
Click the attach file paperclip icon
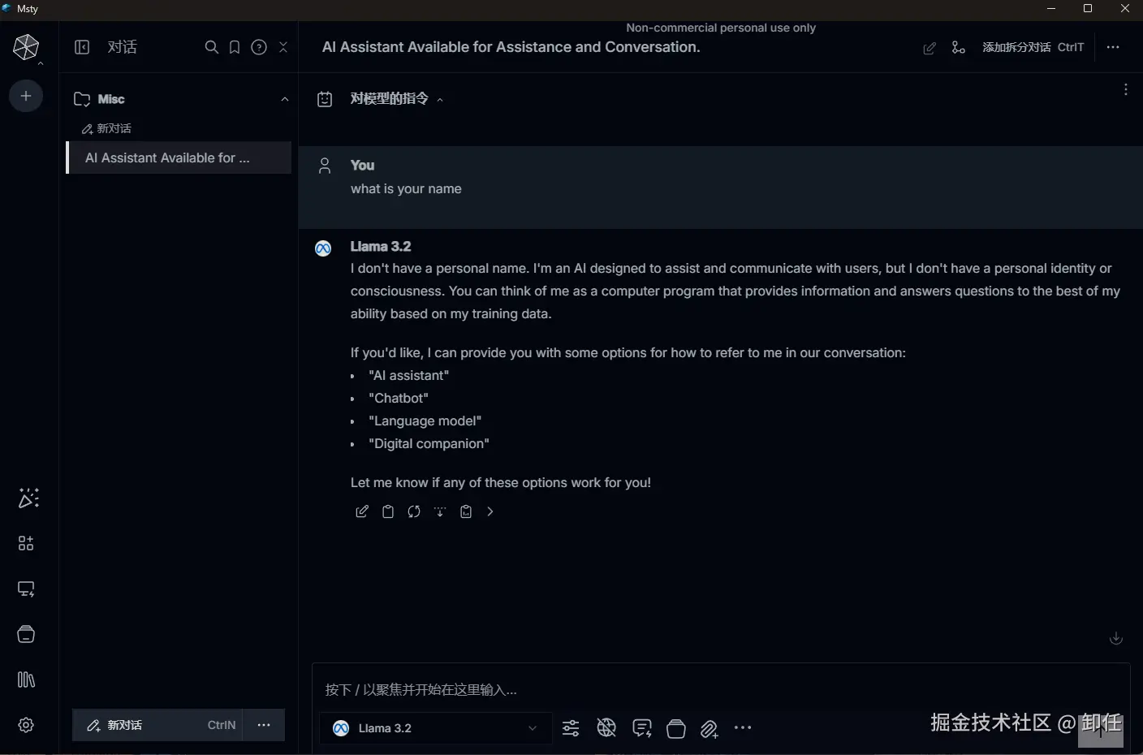click(x=710, y=729)
